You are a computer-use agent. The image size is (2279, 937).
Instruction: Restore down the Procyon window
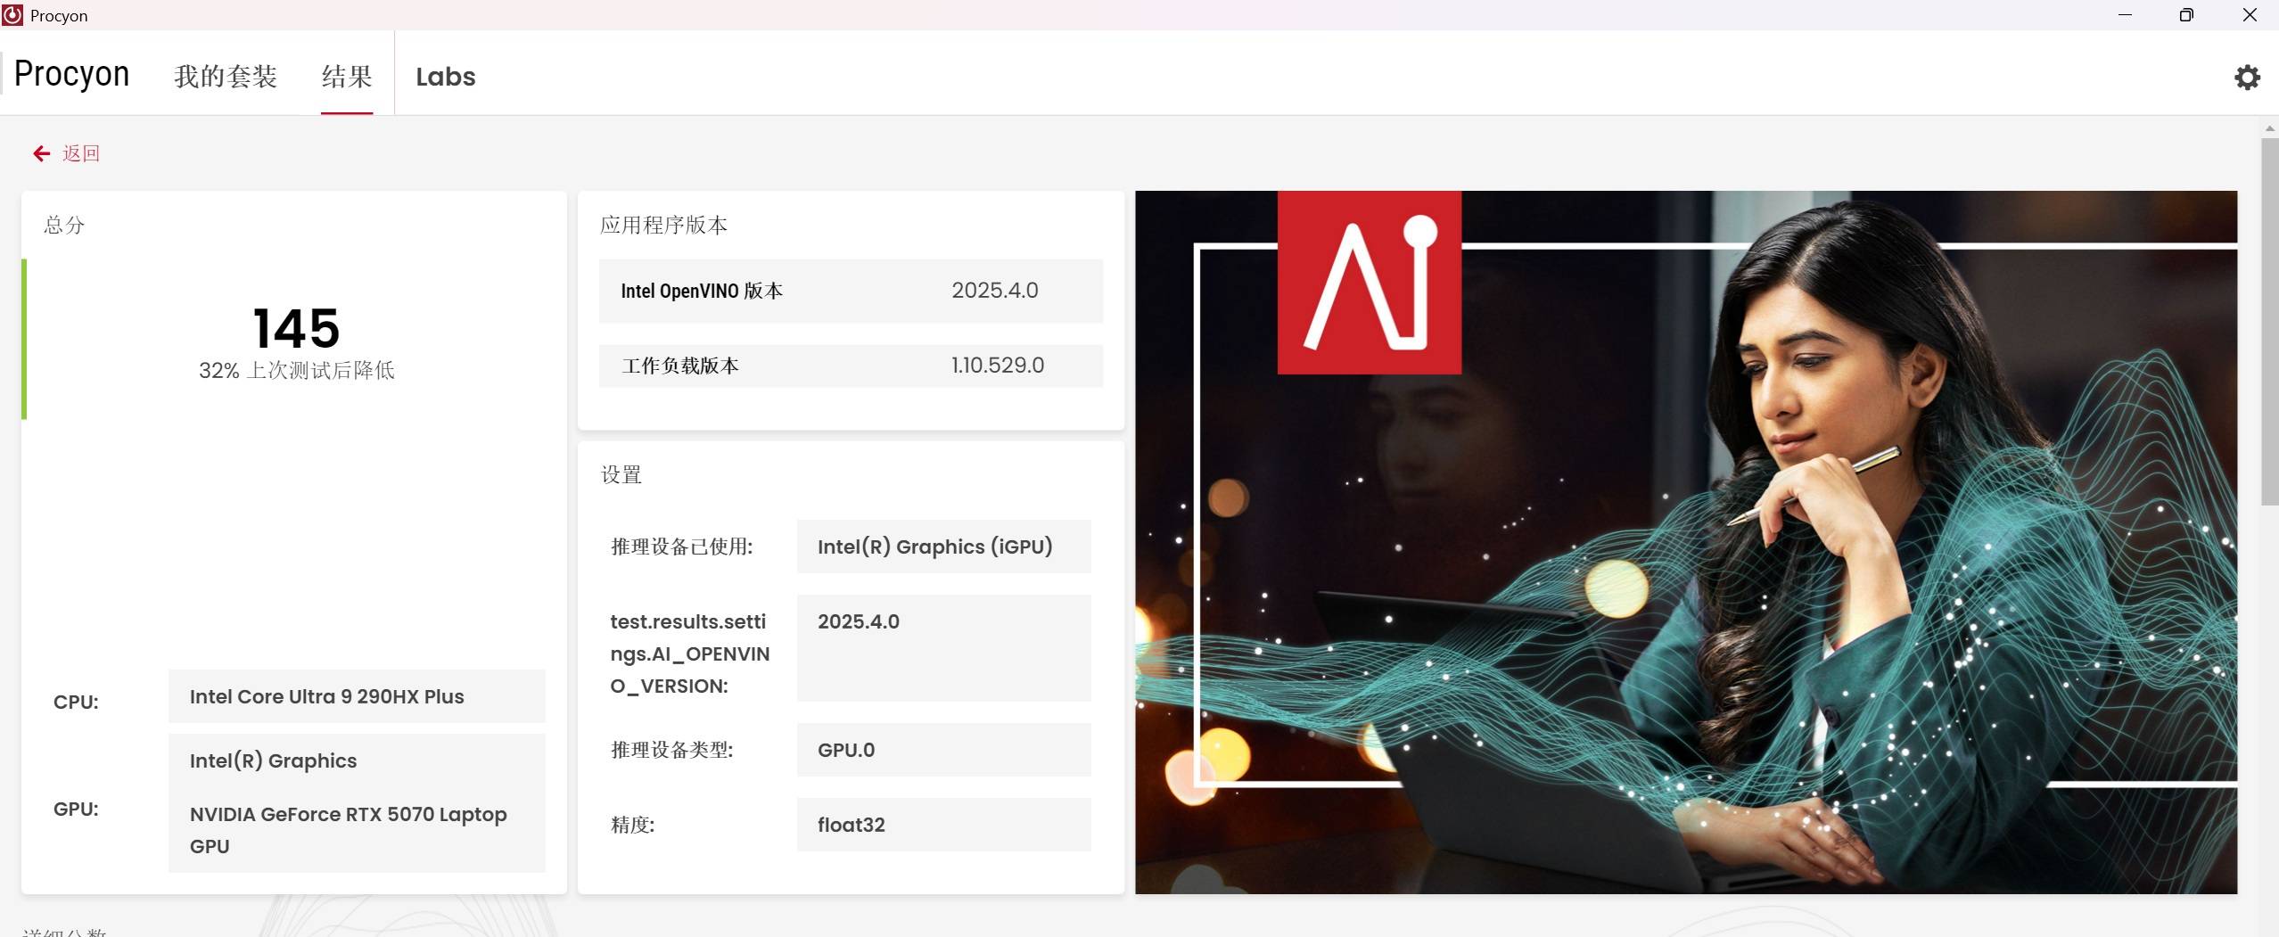tap(2186, 15)
